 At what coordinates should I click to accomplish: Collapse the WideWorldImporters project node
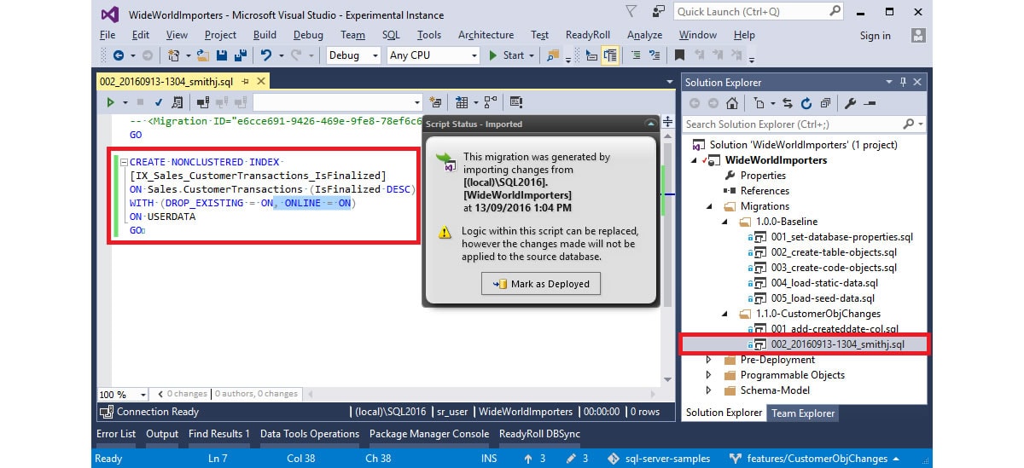tap(693, 160)
